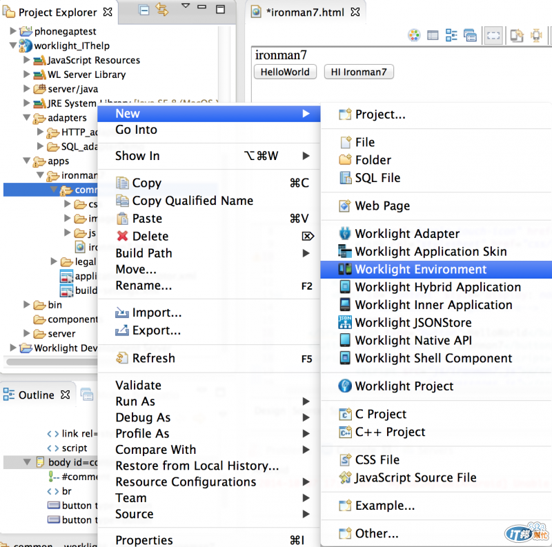Click the Copy menu item

click(x=208, y=183)
